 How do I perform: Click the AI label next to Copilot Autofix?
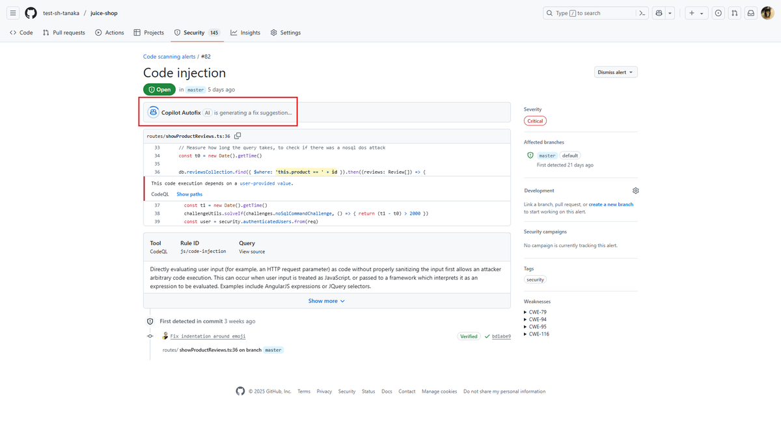[x=208, y=113]
